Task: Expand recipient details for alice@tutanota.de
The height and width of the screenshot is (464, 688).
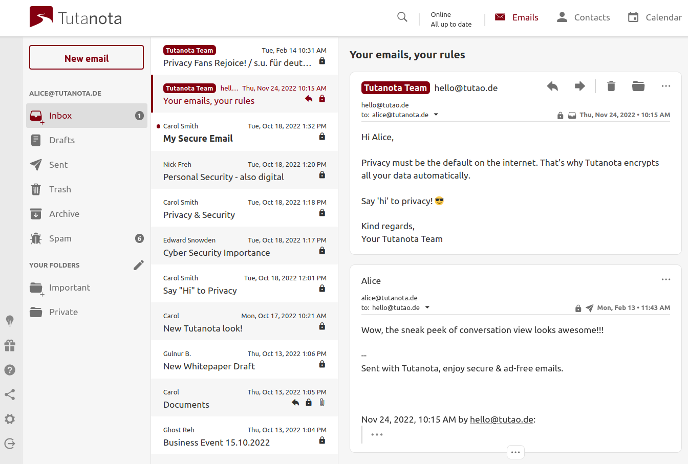Action: [436, 115]
